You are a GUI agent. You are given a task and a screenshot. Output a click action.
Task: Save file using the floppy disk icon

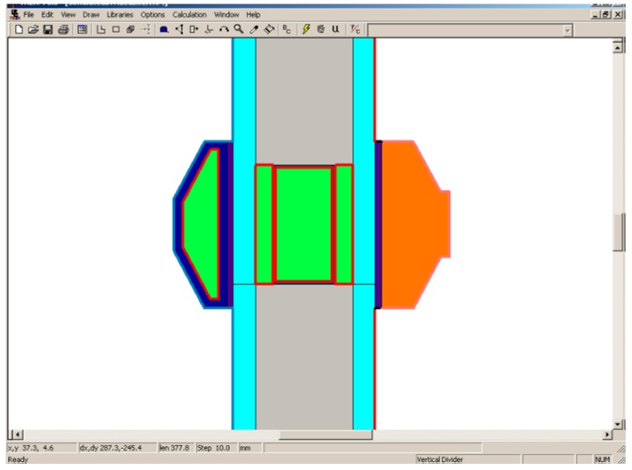point(47,30)
